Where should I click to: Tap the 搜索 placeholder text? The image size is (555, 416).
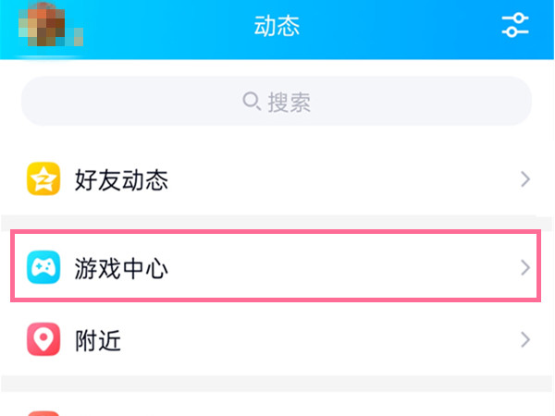289,102
